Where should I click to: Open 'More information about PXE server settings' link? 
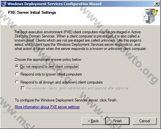pos(47,107)
